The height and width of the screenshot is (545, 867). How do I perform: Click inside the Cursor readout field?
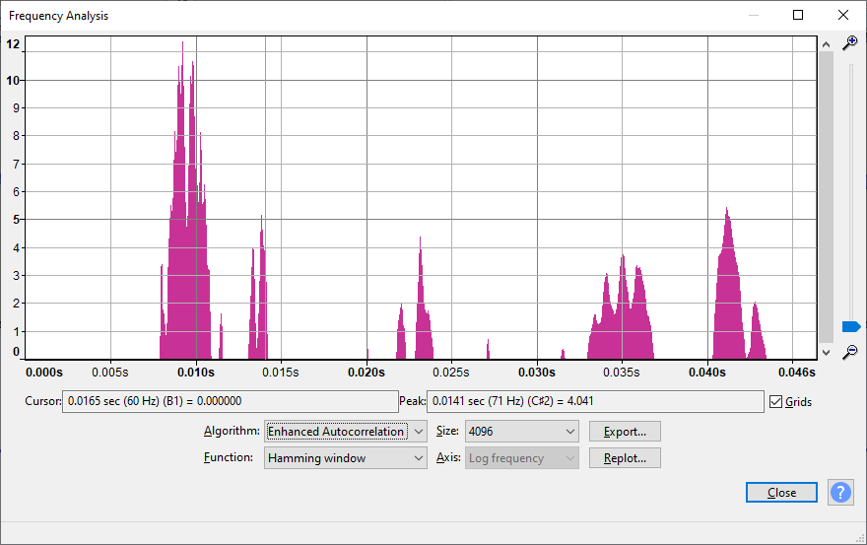click(x=230, y=402)
